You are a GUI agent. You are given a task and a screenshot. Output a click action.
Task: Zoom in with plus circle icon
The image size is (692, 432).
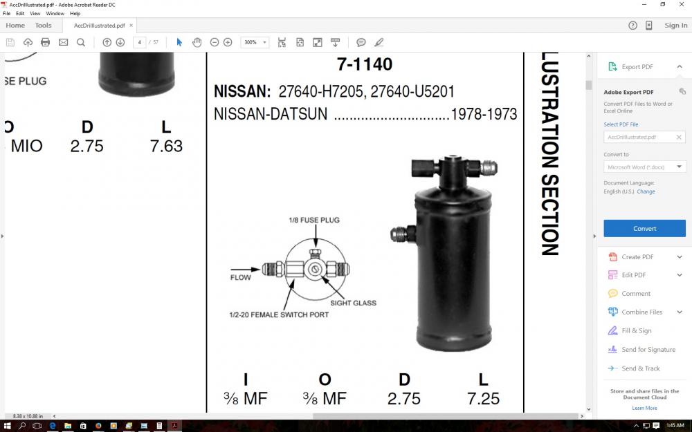(x=228, y=42)
